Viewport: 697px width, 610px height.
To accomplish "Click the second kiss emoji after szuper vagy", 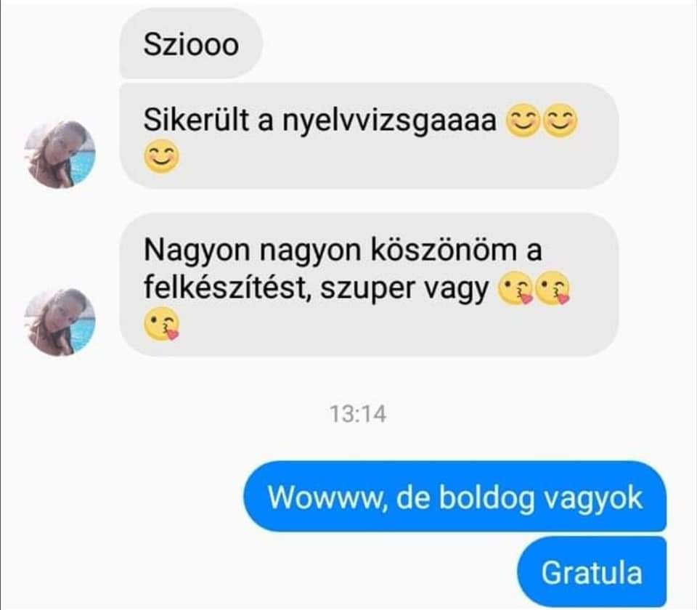I will pyautogui.click(x=553, y=288).
